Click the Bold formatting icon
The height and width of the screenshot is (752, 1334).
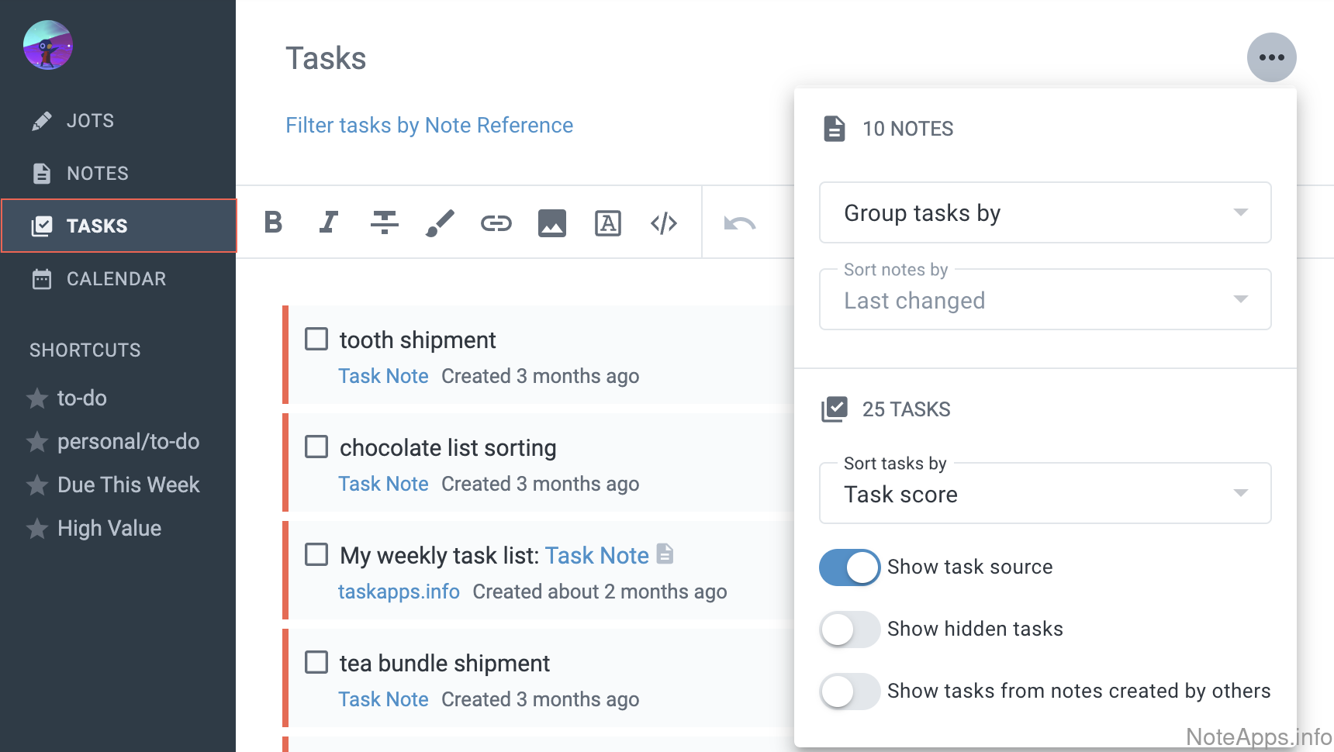point(273,223)
